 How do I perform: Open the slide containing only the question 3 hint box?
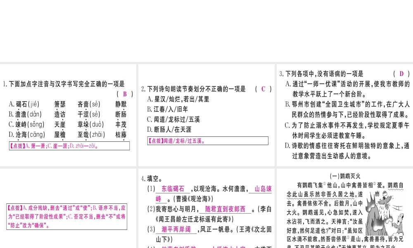68,208
